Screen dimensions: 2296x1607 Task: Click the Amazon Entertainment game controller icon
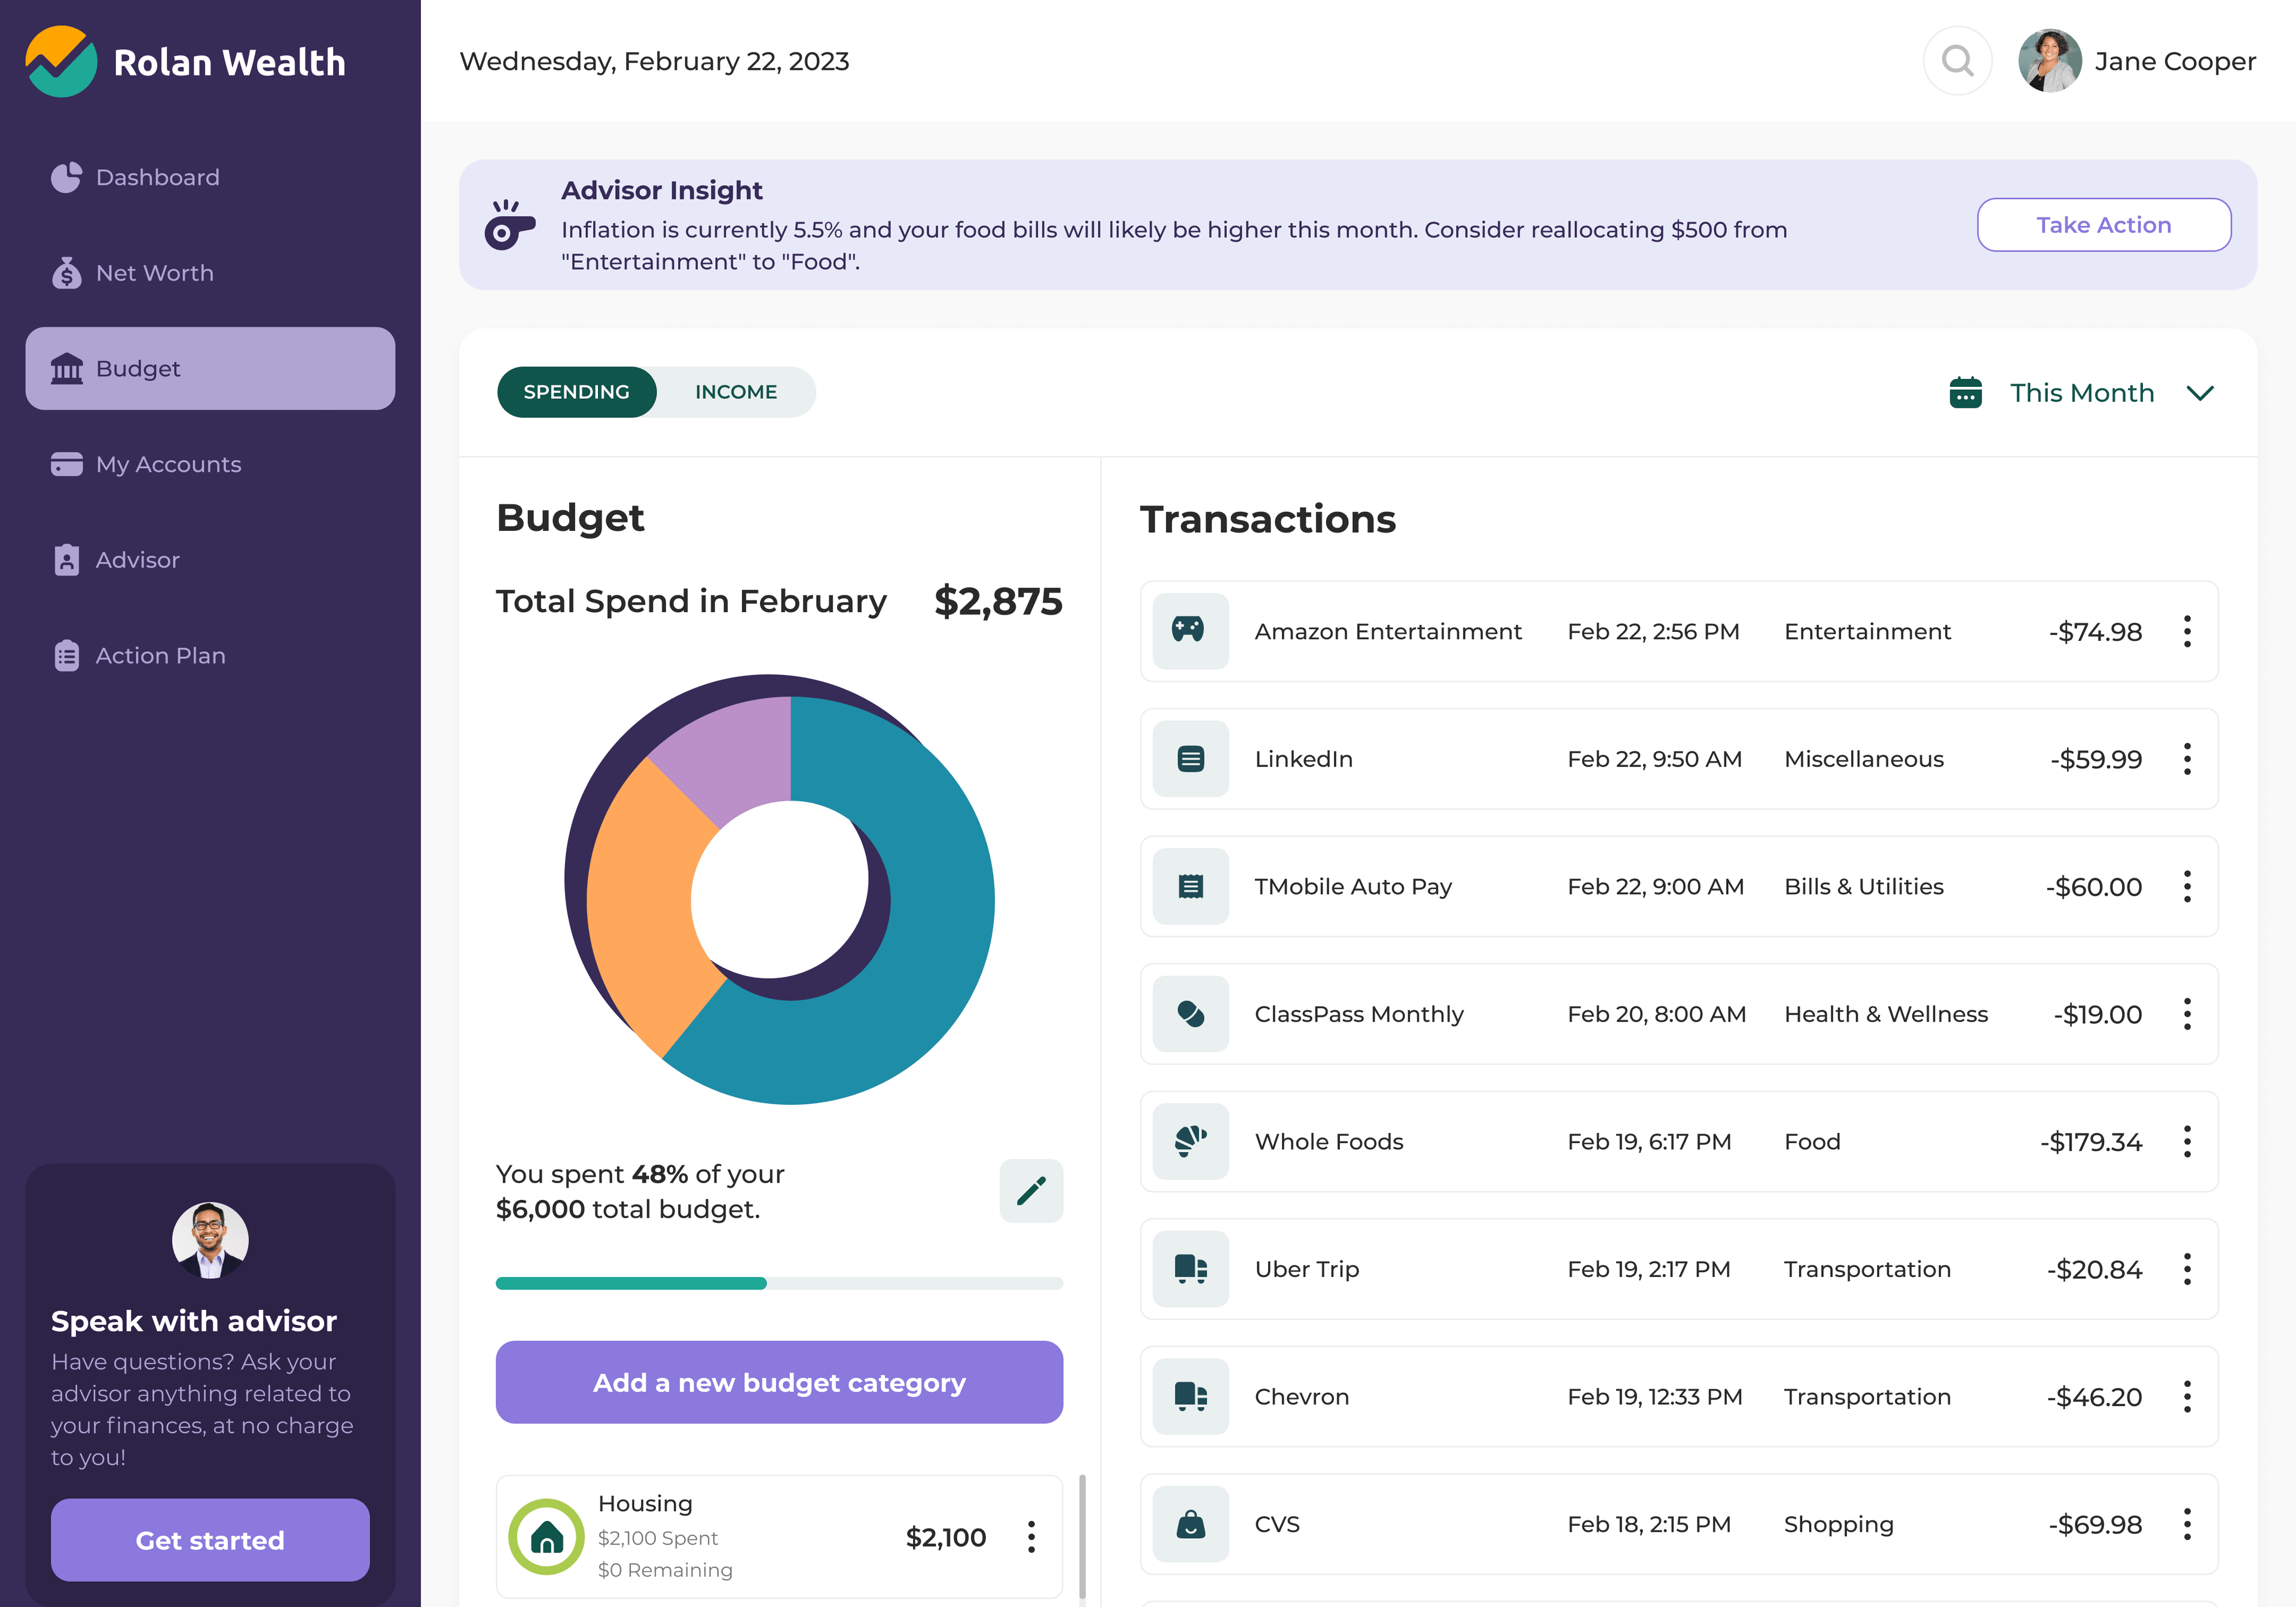[x=1190, y=631]
